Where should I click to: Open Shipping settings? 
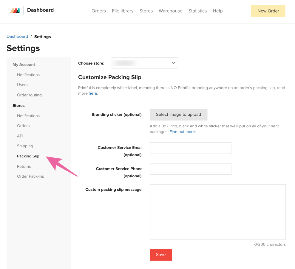point(25,146)
